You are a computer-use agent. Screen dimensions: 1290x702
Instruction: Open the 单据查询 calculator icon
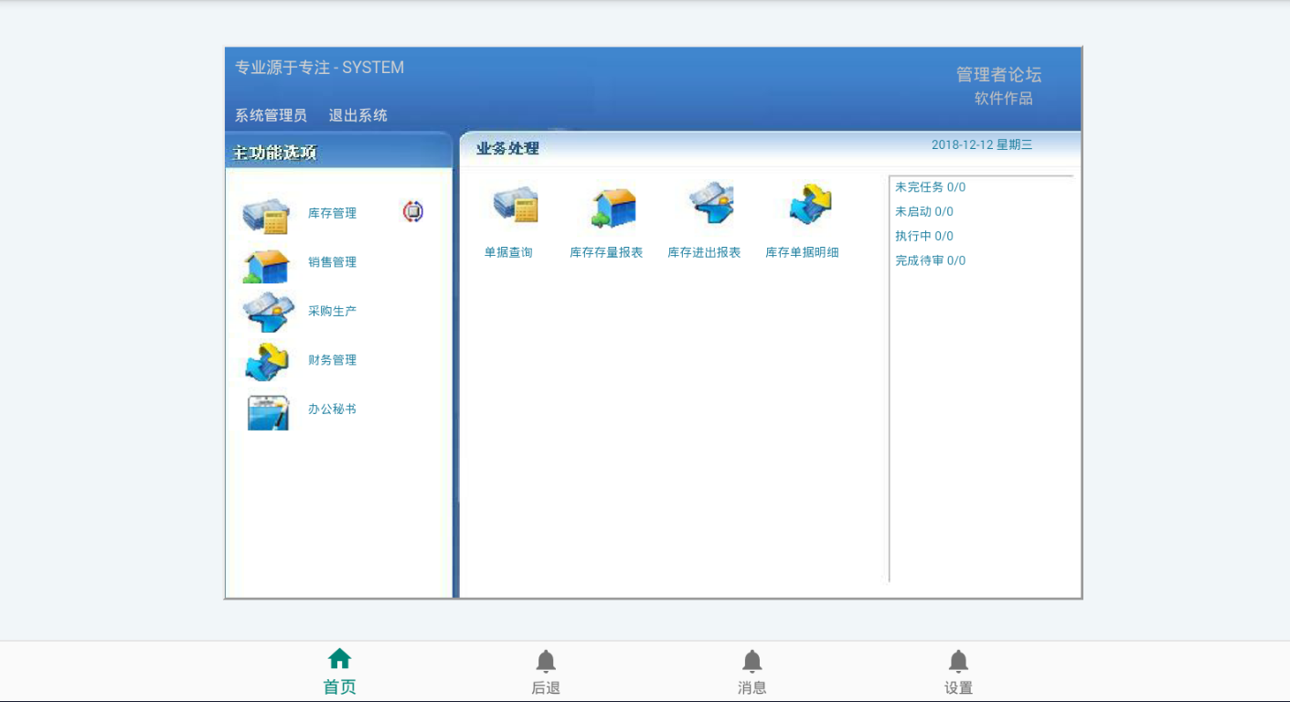click(x=515, y=205)
